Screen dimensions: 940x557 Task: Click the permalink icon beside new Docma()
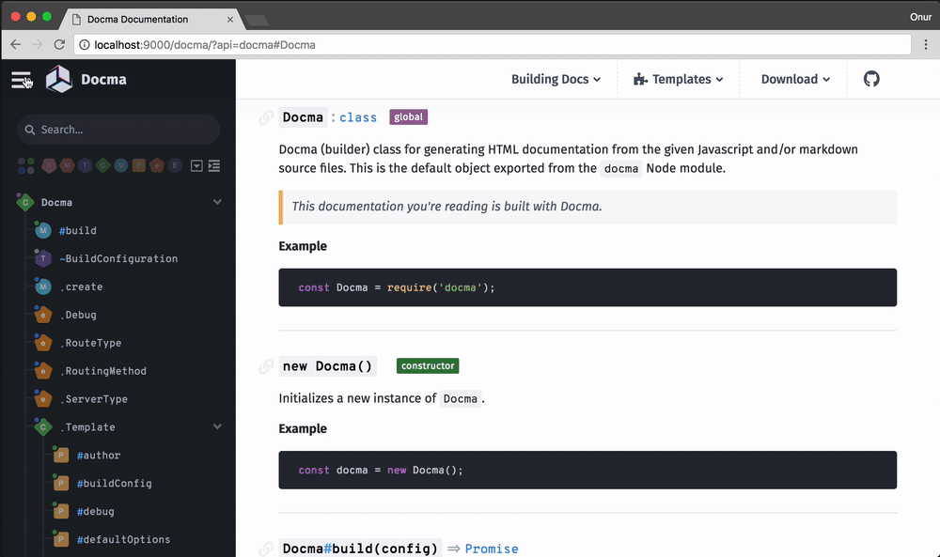click(x=266, y=366)
